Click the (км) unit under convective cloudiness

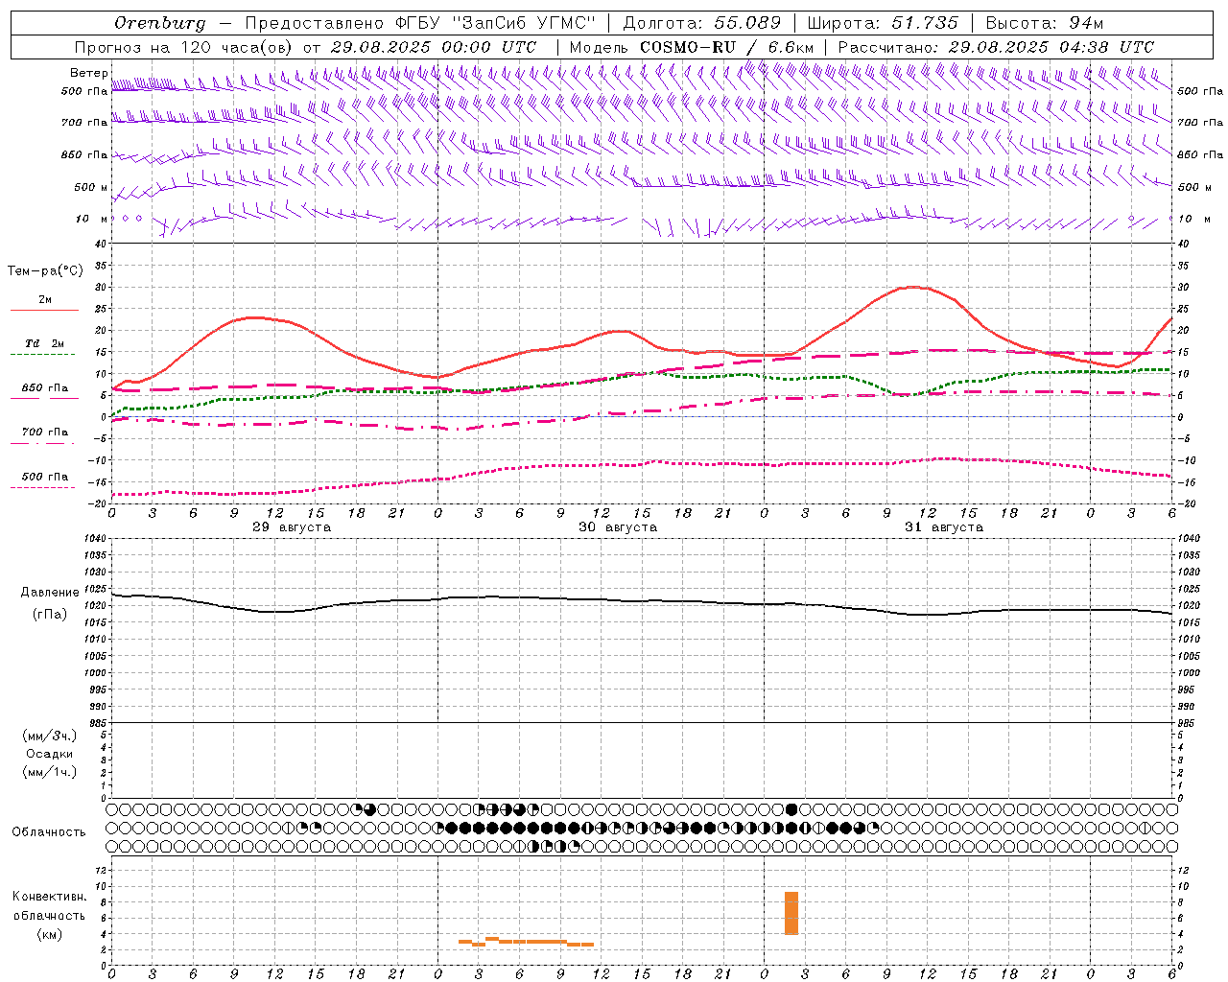tap(50, 934)
